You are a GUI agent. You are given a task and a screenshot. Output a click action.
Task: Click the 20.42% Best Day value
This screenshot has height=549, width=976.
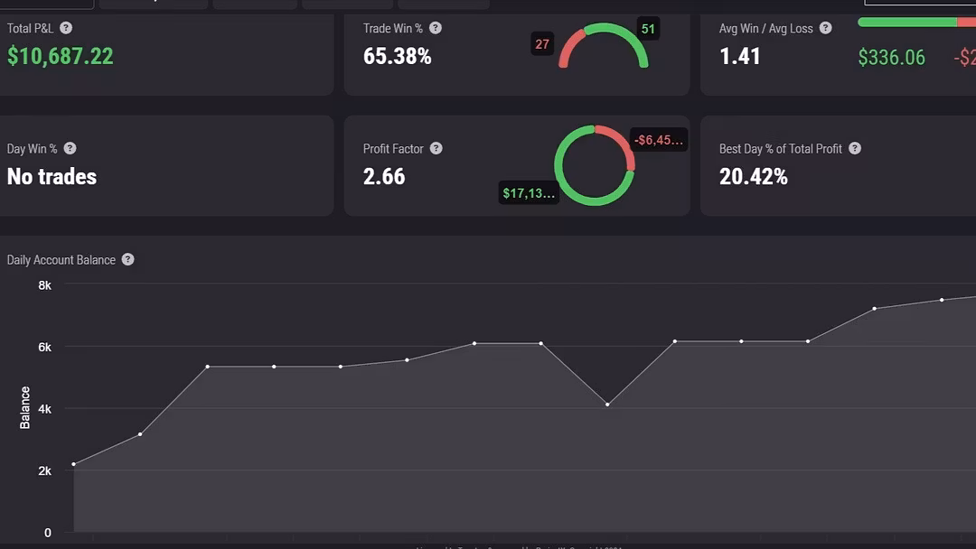(753, 176)
